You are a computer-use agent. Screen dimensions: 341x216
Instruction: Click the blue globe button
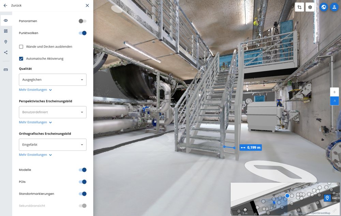pos(324,7)
